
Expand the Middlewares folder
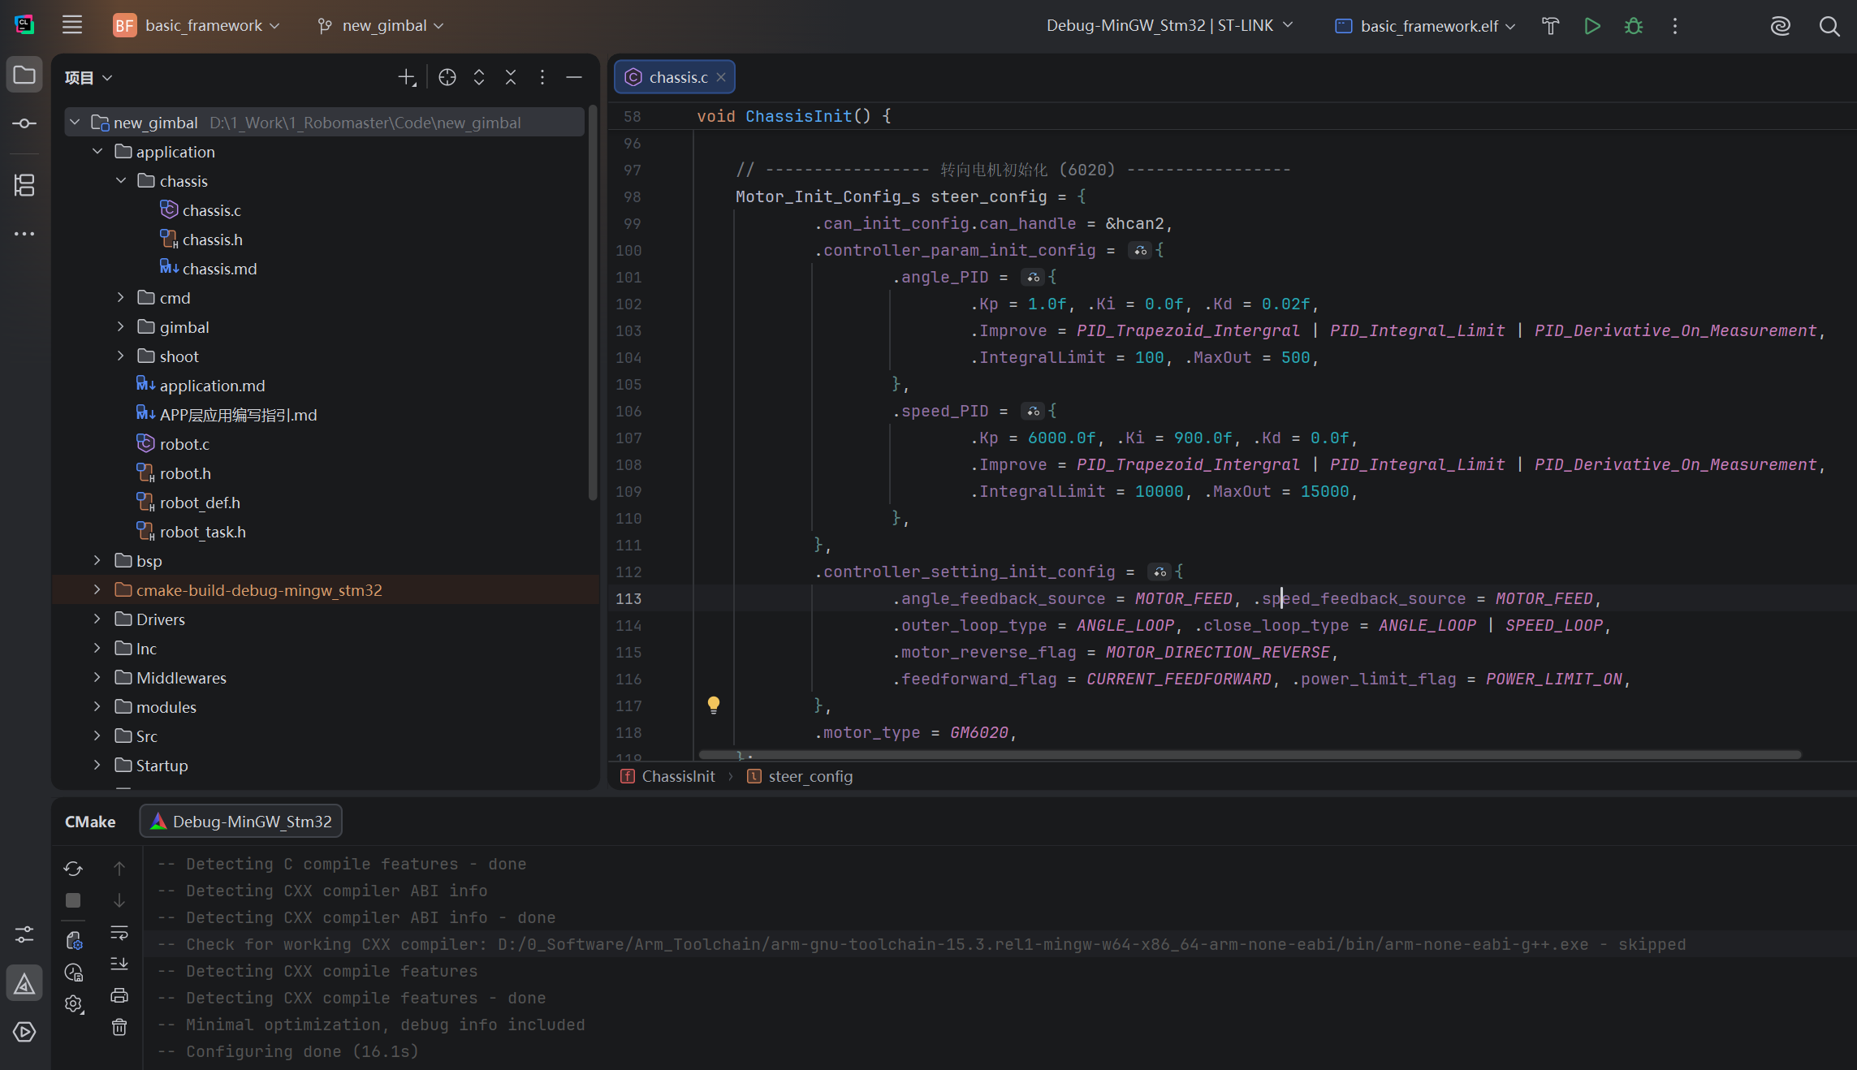pyautogui.click(x=97, y=678)
